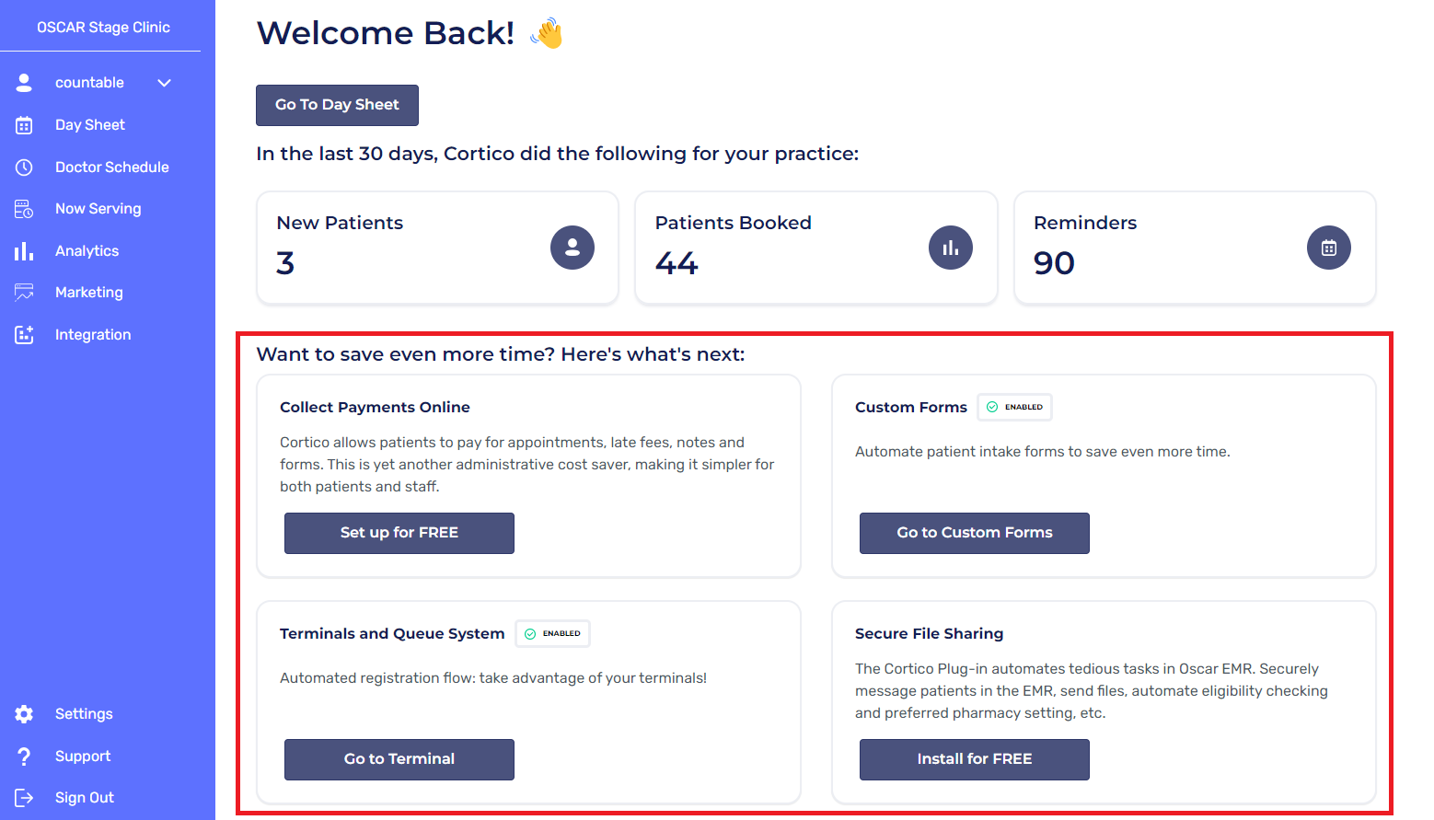Click the Marketing icon in sidebar
This screenshot has width=1434, height=820.
24,293
